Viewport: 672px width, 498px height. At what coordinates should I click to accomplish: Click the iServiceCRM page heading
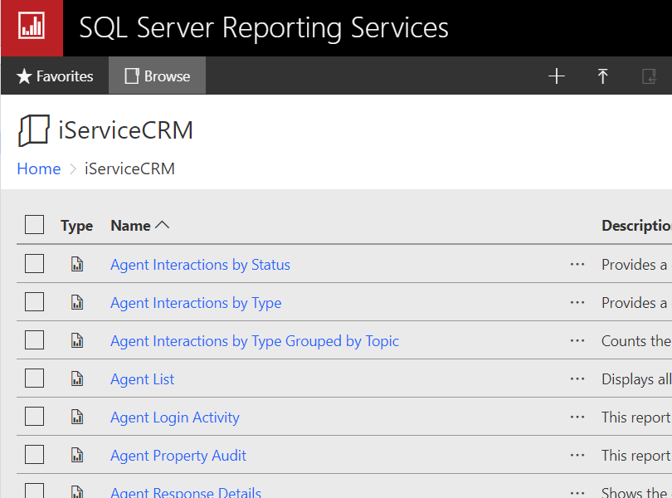tap(125, 130)
